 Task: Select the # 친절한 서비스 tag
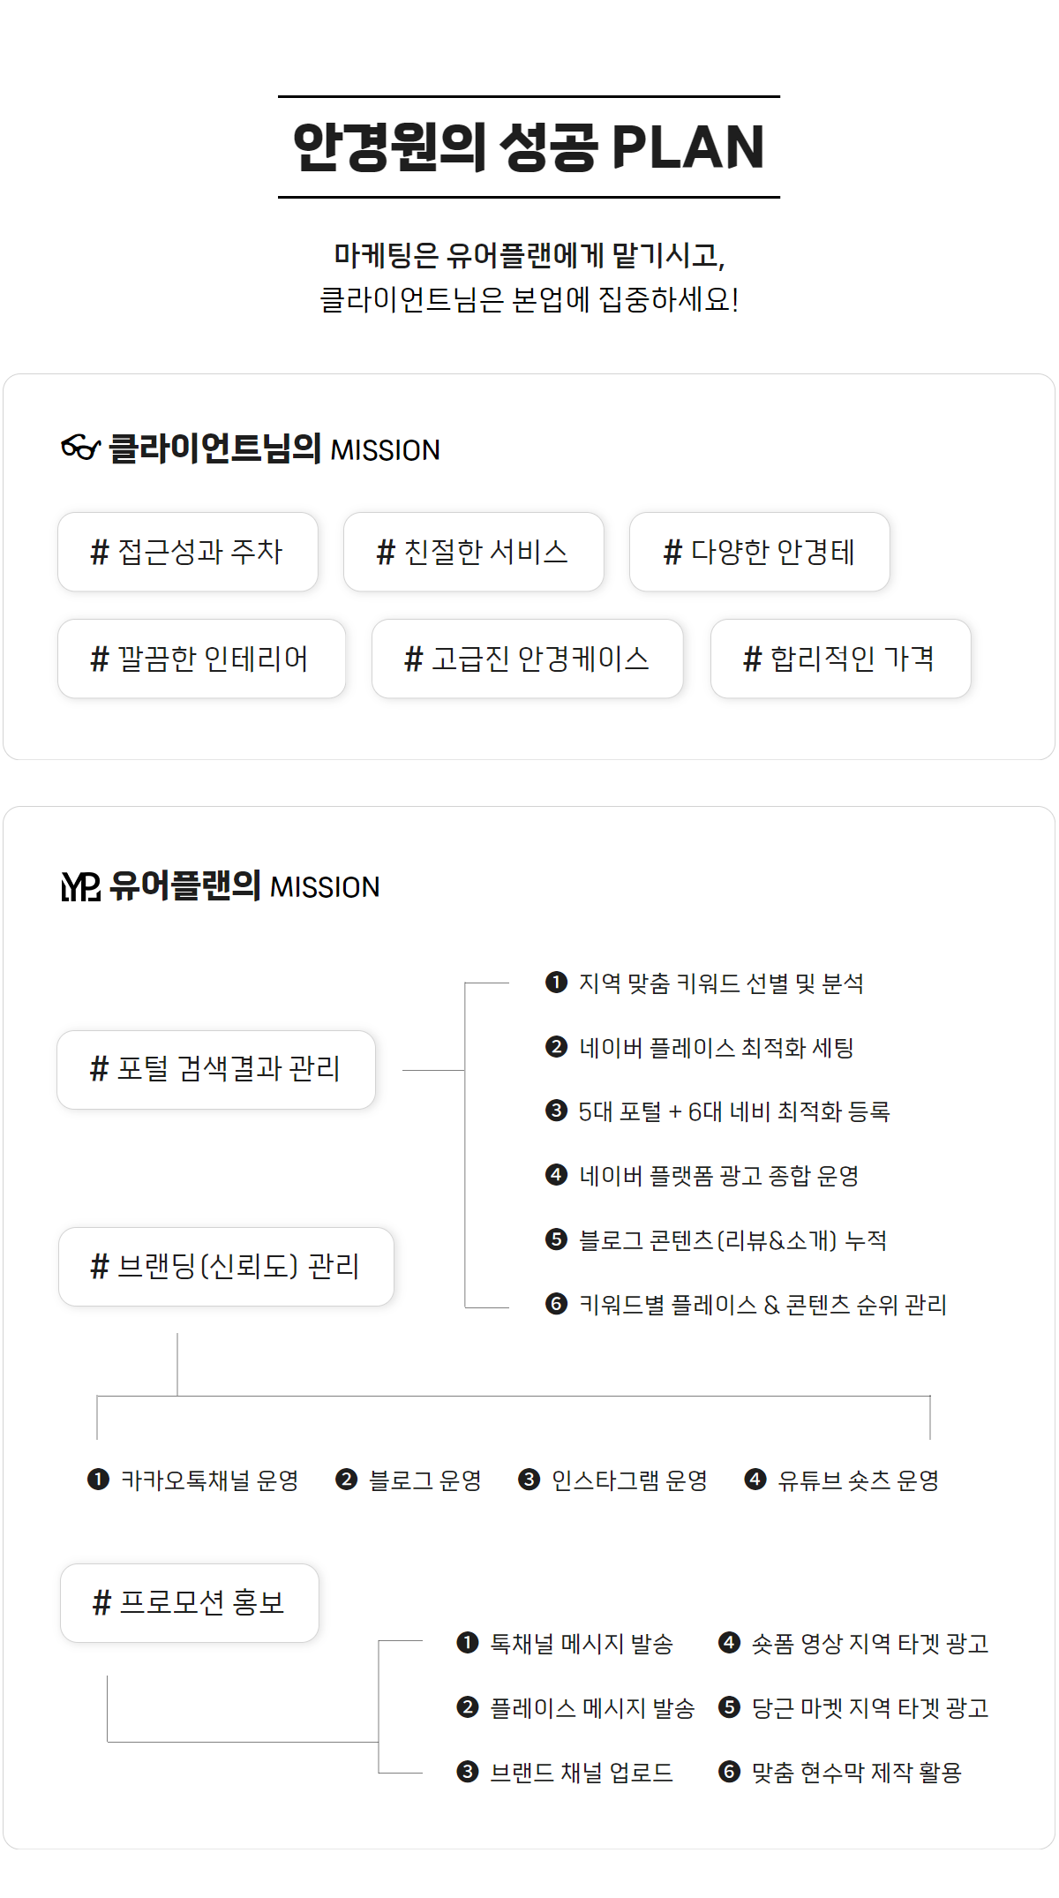(x=474, y=552)
